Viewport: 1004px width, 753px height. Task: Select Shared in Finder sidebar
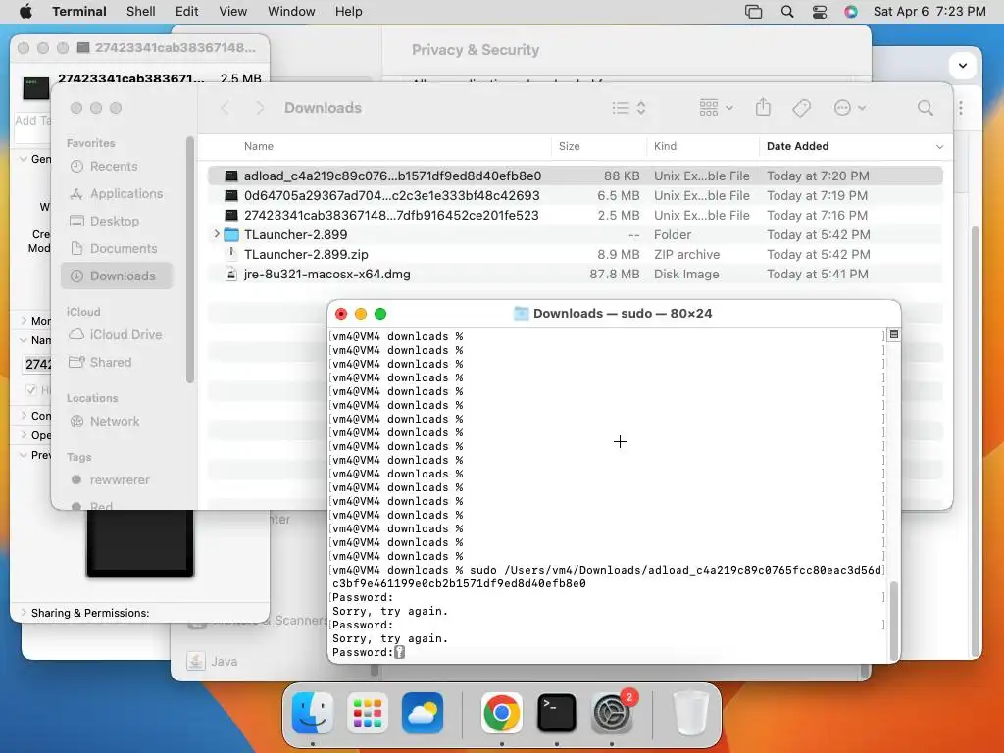(x=118, y=362)
